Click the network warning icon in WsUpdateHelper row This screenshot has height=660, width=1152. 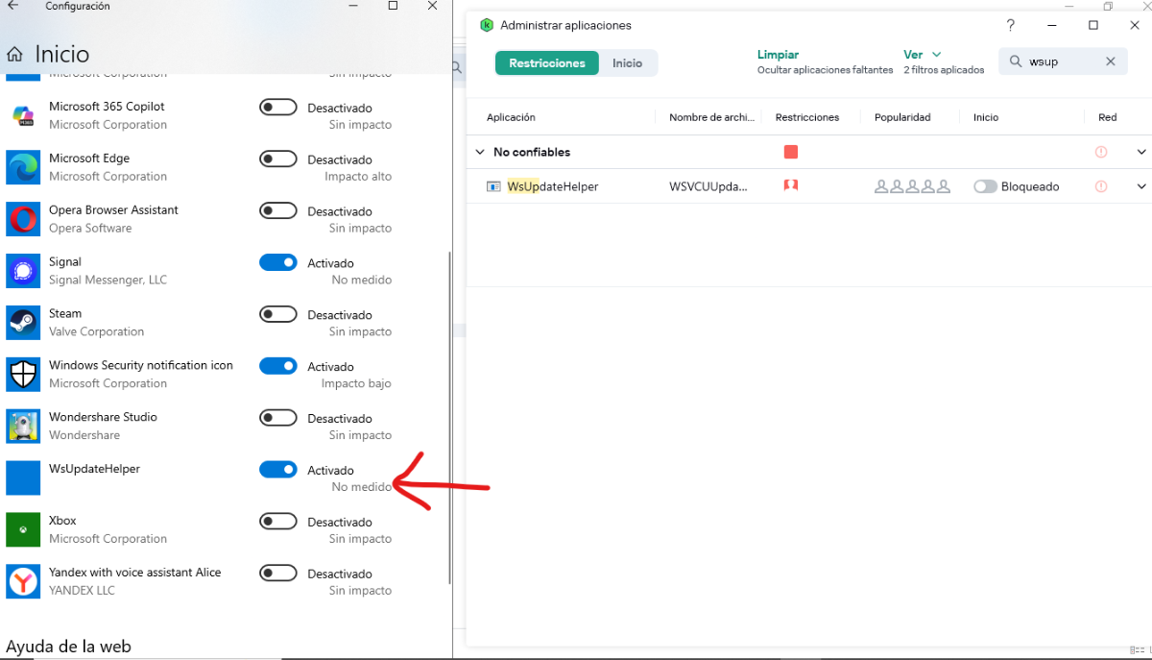click(x=1101, y=186)
